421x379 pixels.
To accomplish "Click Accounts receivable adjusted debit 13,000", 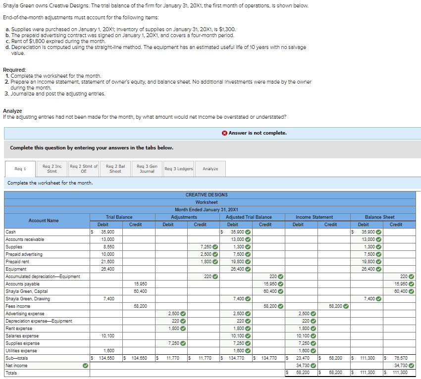I will click(236, 239).
